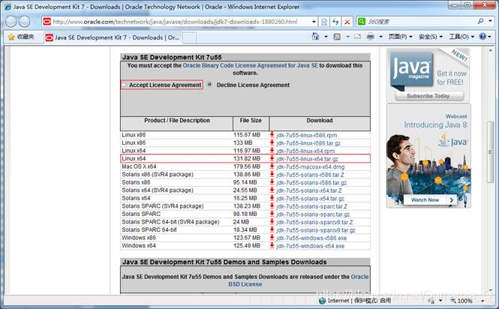Image resolution: width=499 pixels, height=309 pixels.
Task: Open the Help dropdown arrow
Action: (x=489, y=37)
